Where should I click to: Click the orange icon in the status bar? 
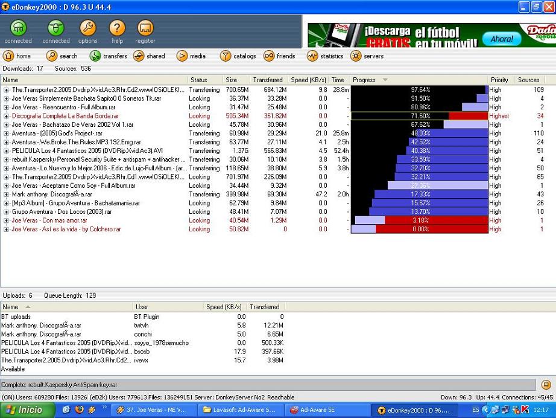pyautogui.click(x=546, y=385)
